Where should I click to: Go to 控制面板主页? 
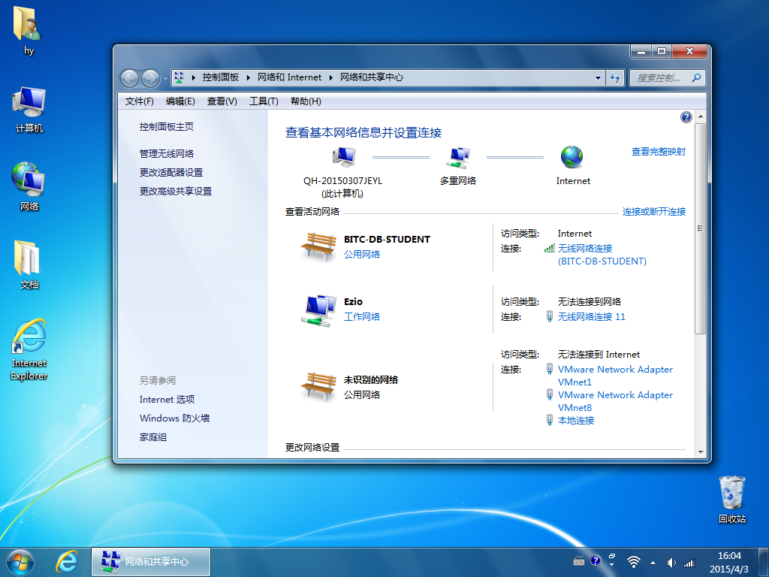166,126
